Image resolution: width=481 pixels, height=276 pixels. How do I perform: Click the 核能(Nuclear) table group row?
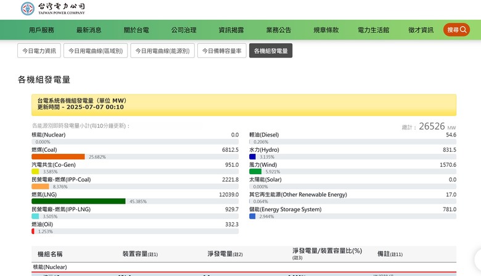pyautogui.click(x=244, y=267)
